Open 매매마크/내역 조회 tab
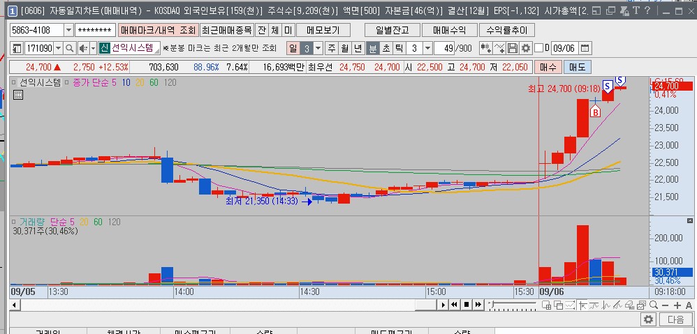Image resolution: width=697 pixels, height=334 pixels. (x=158, y=30)
